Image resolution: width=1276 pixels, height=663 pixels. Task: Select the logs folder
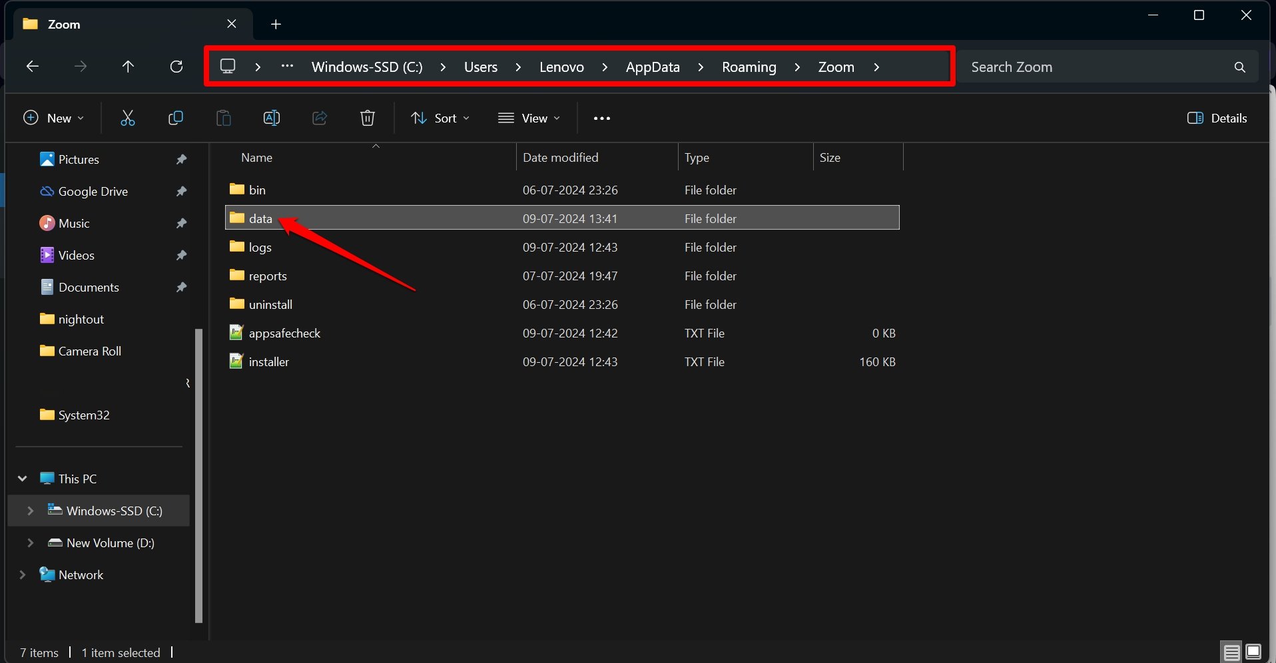point(562,247)
